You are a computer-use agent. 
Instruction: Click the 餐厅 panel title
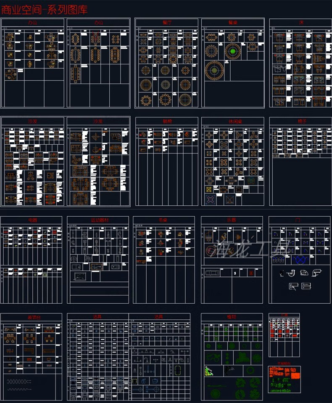166,22
